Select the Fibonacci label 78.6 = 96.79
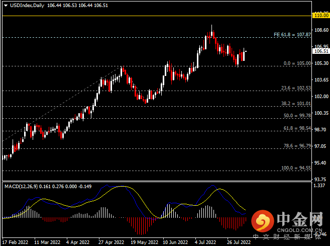This screenshot has width=330, height=246. 297,146
